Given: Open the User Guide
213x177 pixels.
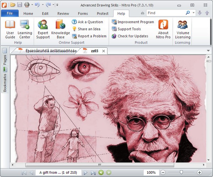Looking at the screenshot, I should click(10, 29).
